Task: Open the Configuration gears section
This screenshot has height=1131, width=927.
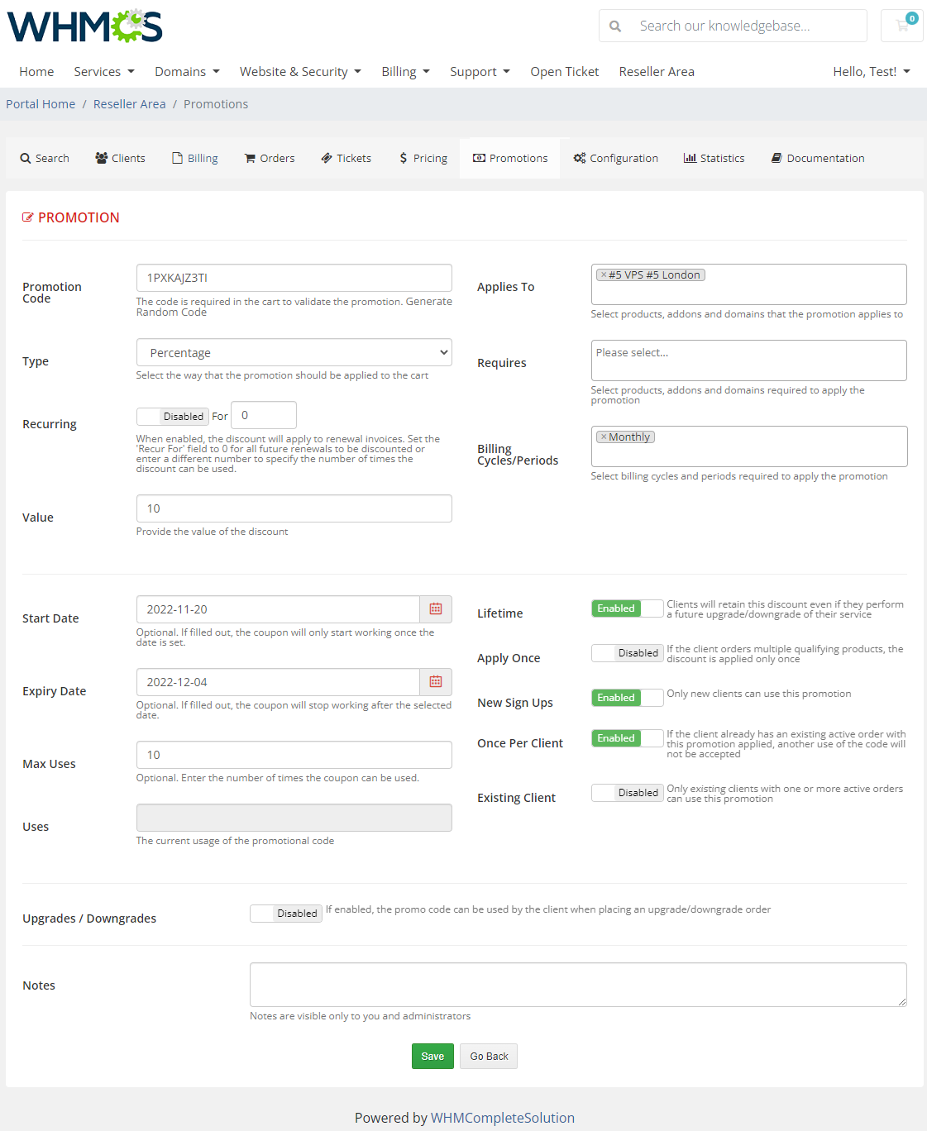Action: click(615, 158)
